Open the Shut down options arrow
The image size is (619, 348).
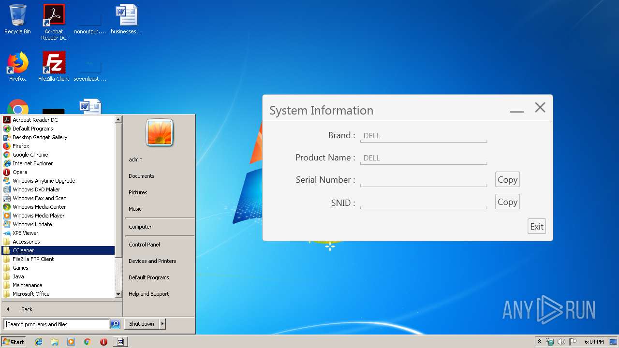pyautogui.click(x=162, y=324)
